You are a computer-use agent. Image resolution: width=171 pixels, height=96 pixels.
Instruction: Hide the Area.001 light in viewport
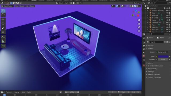(167, 15)
